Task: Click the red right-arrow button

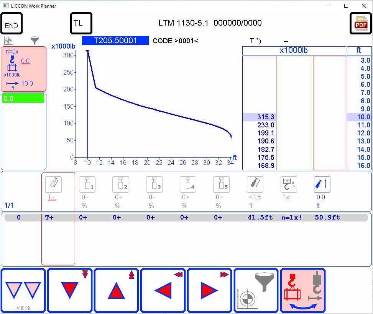Action: [x=210, y=290]
